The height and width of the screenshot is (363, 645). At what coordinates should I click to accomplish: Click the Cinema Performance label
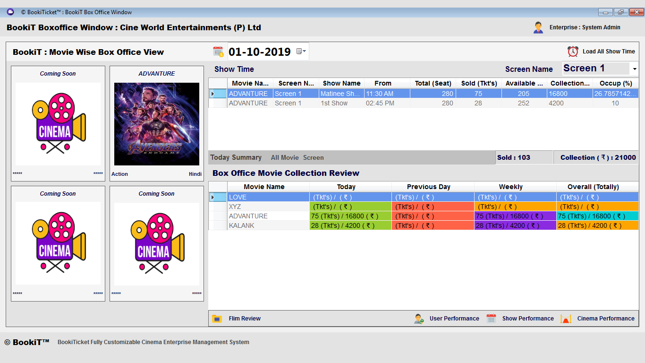coord(605,319)
